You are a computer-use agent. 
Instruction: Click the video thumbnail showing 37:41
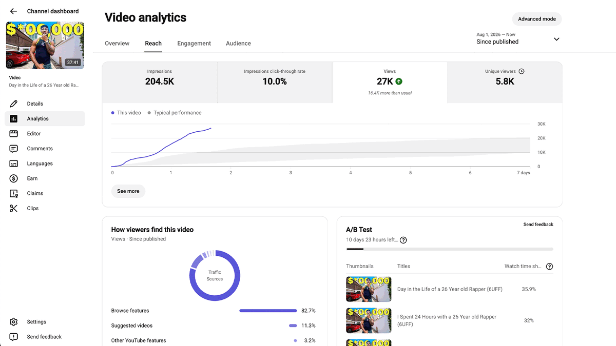pyautogui.click(x=45, y=45)
